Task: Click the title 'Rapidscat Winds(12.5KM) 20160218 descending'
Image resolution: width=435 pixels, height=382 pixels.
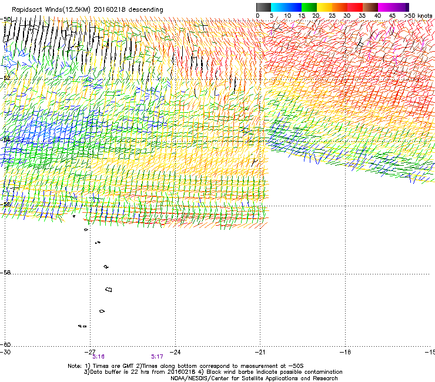Action: click(88, 10)
